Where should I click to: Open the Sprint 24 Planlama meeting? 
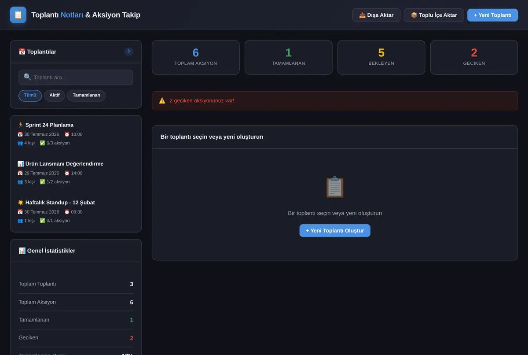coord(76,135)
